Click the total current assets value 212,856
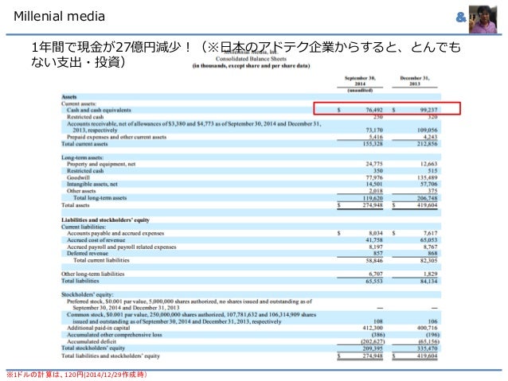The height and width of the screenshot is (381, 508). [428, 144]
